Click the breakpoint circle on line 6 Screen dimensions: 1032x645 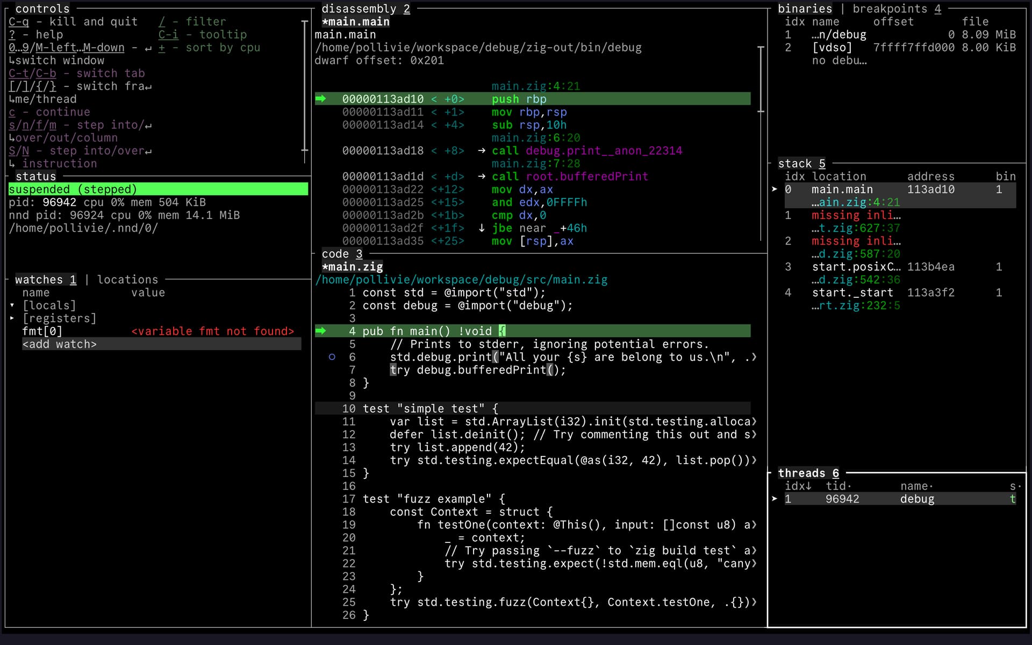click(332, 357)
